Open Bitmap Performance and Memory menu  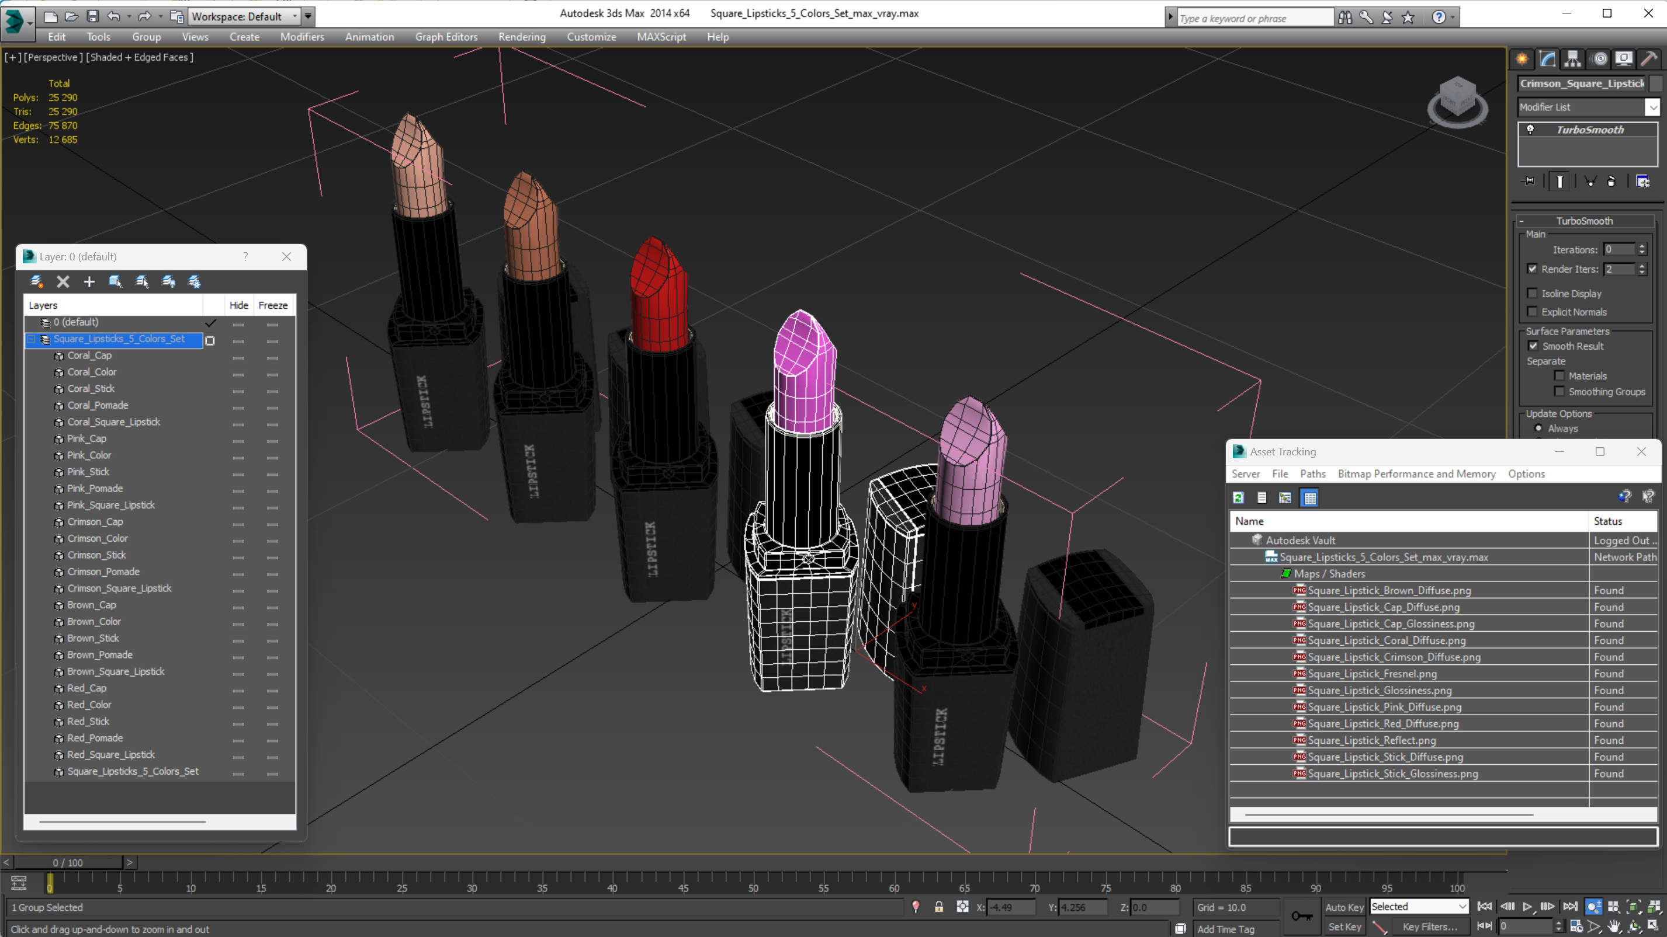1416,474
